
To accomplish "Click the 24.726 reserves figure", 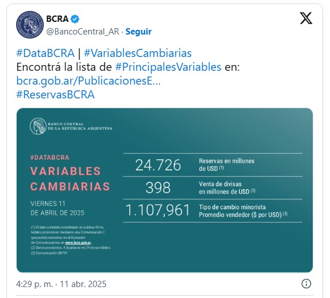I will click(158, 165).
